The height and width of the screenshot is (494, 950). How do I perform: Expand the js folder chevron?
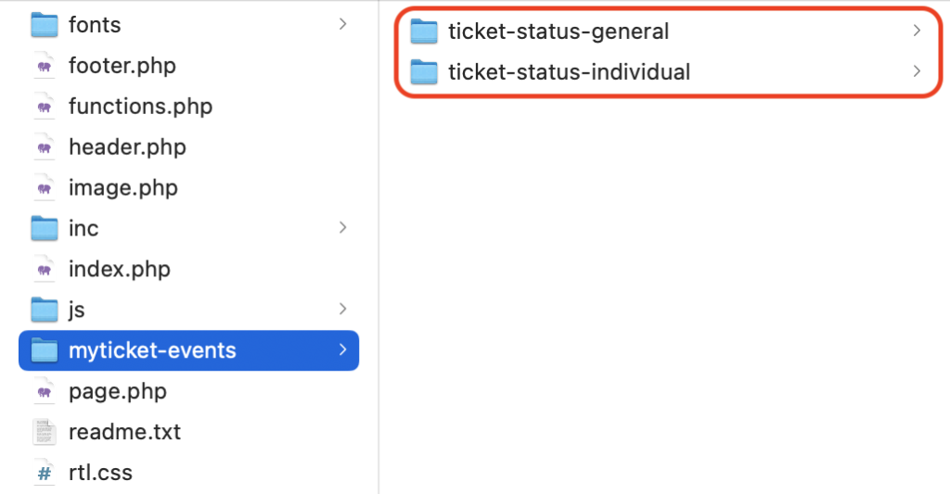343,309
